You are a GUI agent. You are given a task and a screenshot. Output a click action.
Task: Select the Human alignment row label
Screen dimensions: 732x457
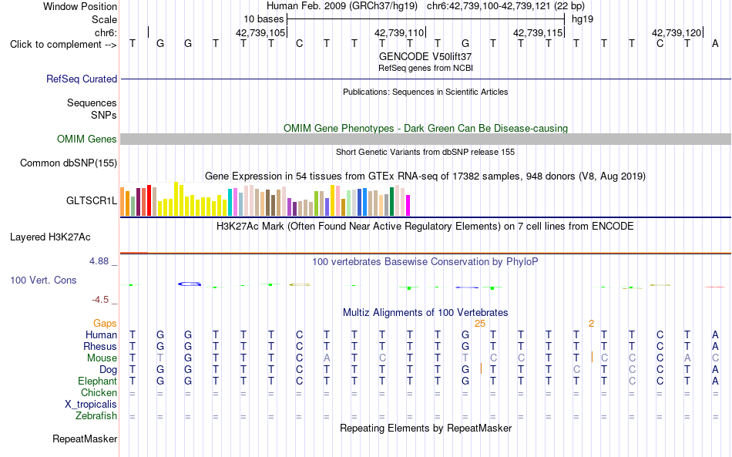tap(101, 334)
